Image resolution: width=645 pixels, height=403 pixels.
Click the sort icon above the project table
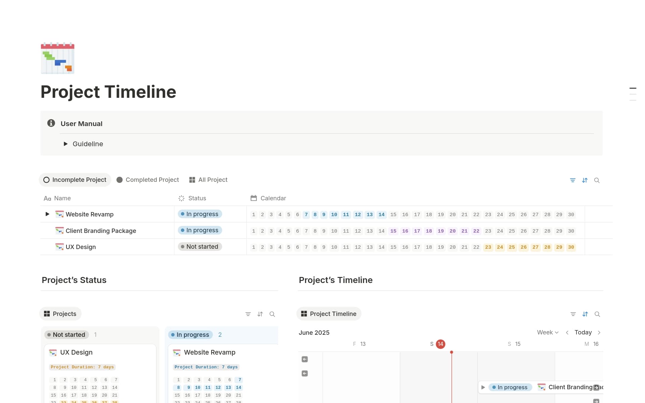(585, 180)
